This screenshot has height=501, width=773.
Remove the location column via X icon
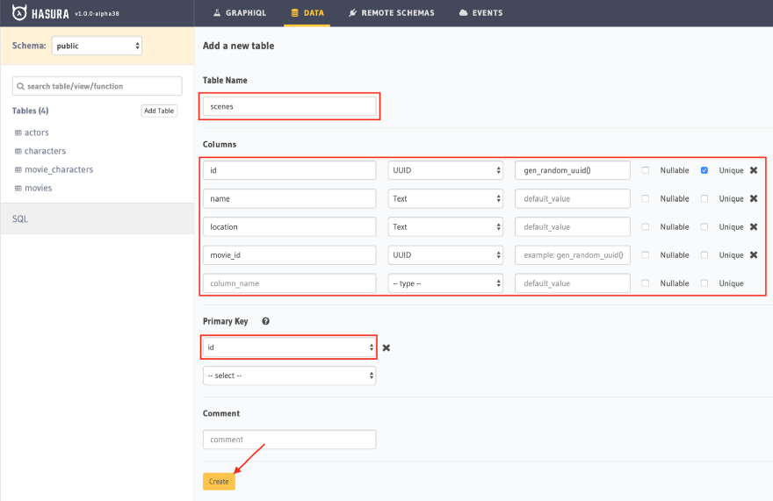point(754,226)
